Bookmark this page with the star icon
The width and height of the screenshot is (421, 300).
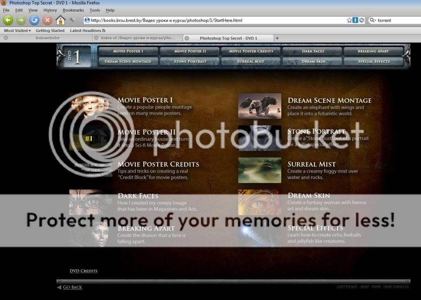coord(349,20)
